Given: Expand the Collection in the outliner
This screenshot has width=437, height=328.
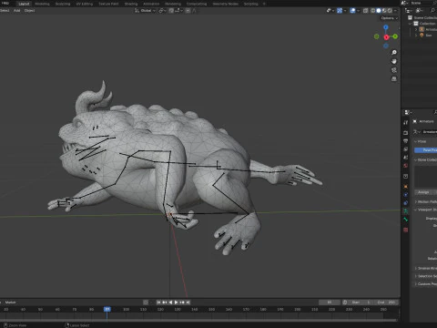Looking at the screenshot, I should coord(411,24).
